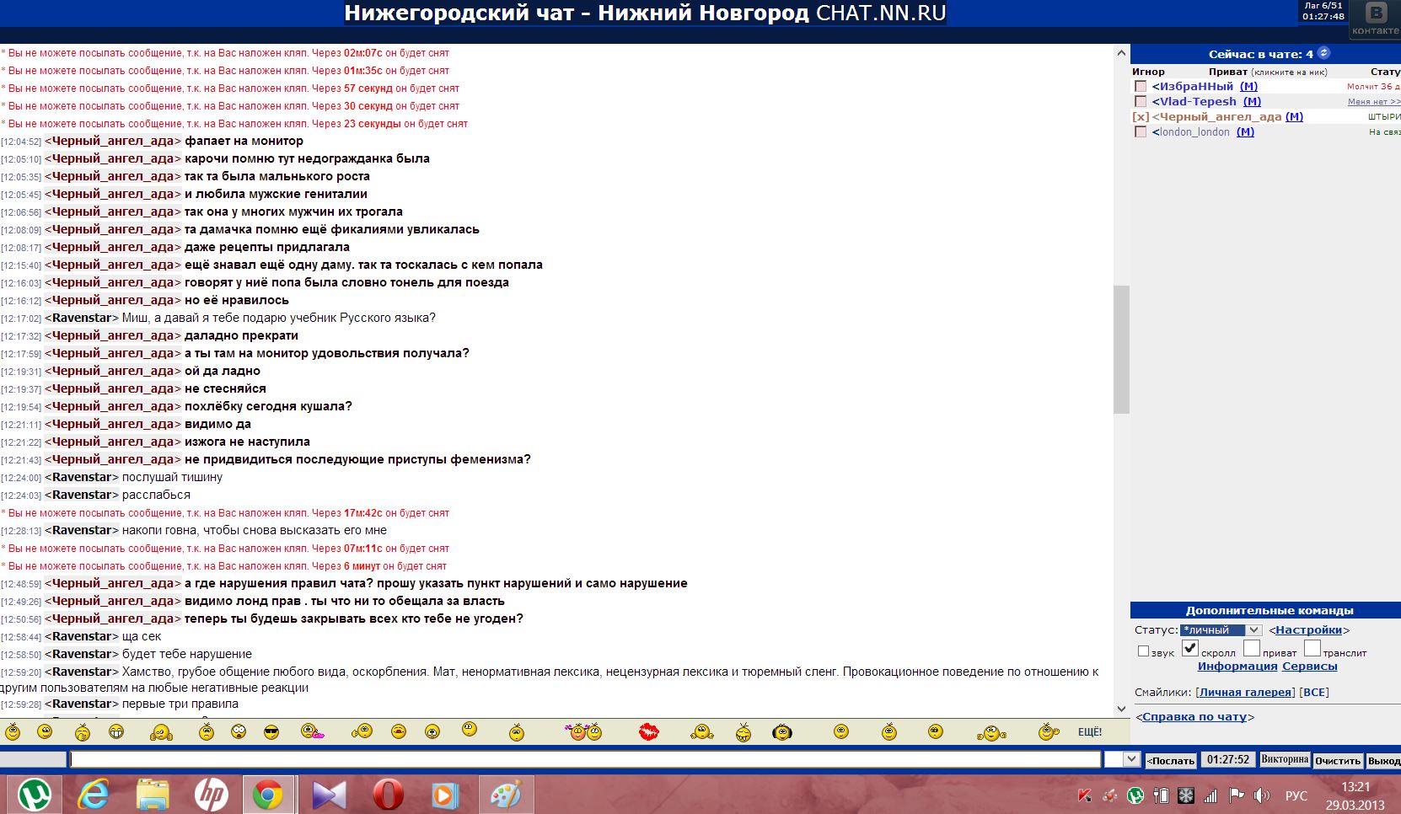The width and height of the screenshot is (1401, 814).
Task: Open File Explorer from the taskbar
Action: pos(153,795)
